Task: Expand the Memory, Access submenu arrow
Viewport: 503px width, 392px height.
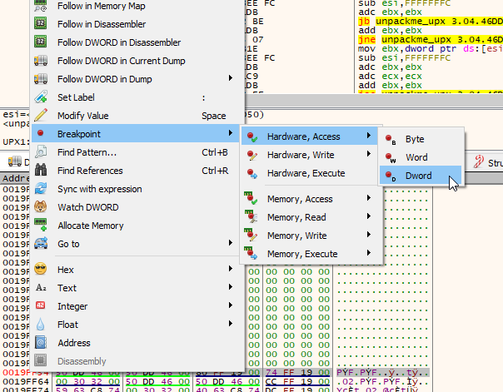Action: 369,198
